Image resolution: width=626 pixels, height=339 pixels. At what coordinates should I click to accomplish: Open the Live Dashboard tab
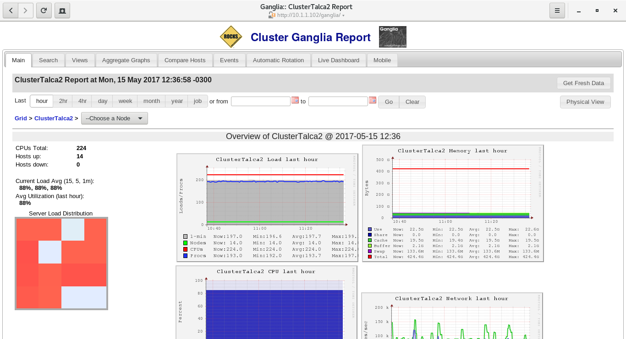pos(338,60)
